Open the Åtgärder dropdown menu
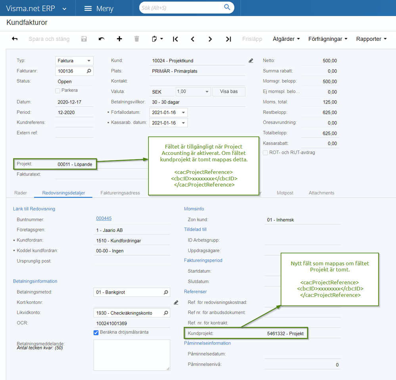 [x=286, y=39]
